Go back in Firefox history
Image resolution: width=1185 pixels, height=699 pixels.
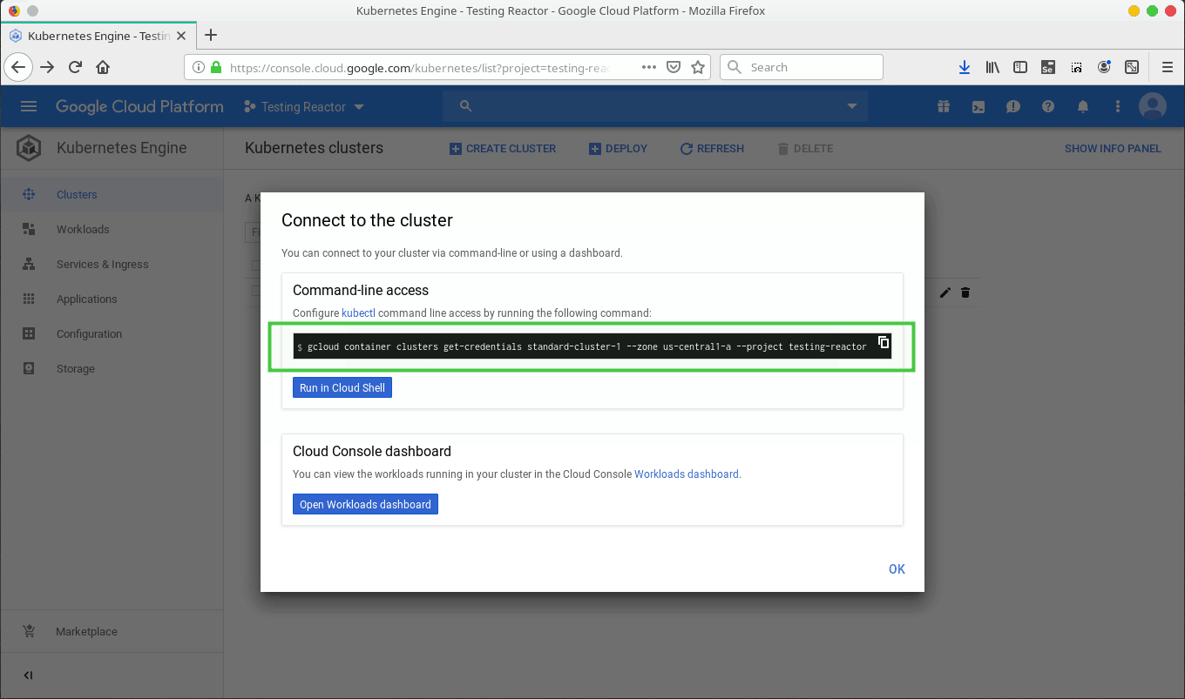18,67
